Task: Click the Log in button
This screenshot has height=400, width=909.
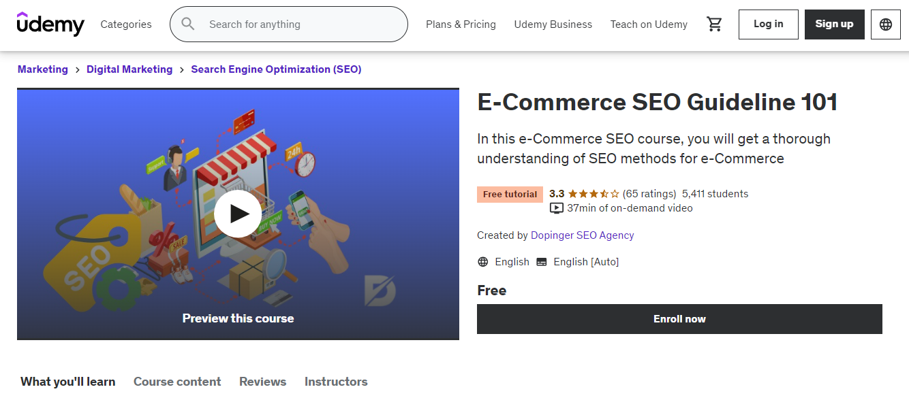Action: (769, 24)
